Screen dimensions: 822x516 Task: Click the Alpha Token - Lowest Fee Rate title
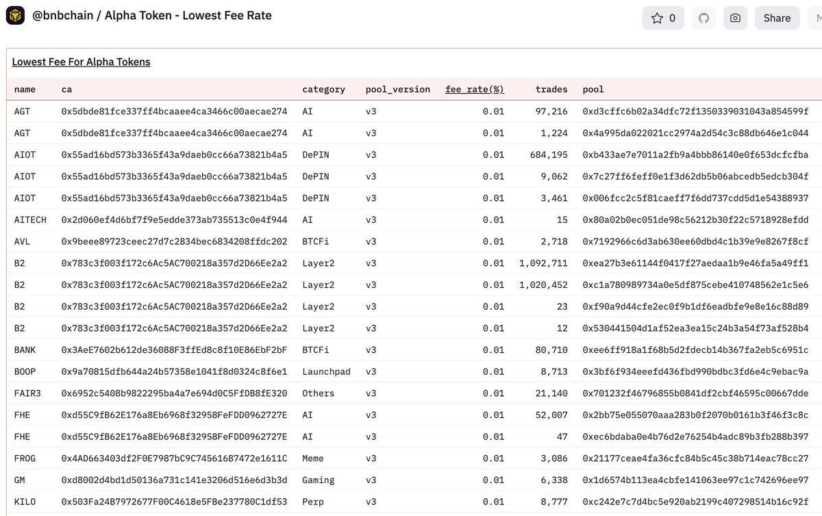tap(188, 16)
